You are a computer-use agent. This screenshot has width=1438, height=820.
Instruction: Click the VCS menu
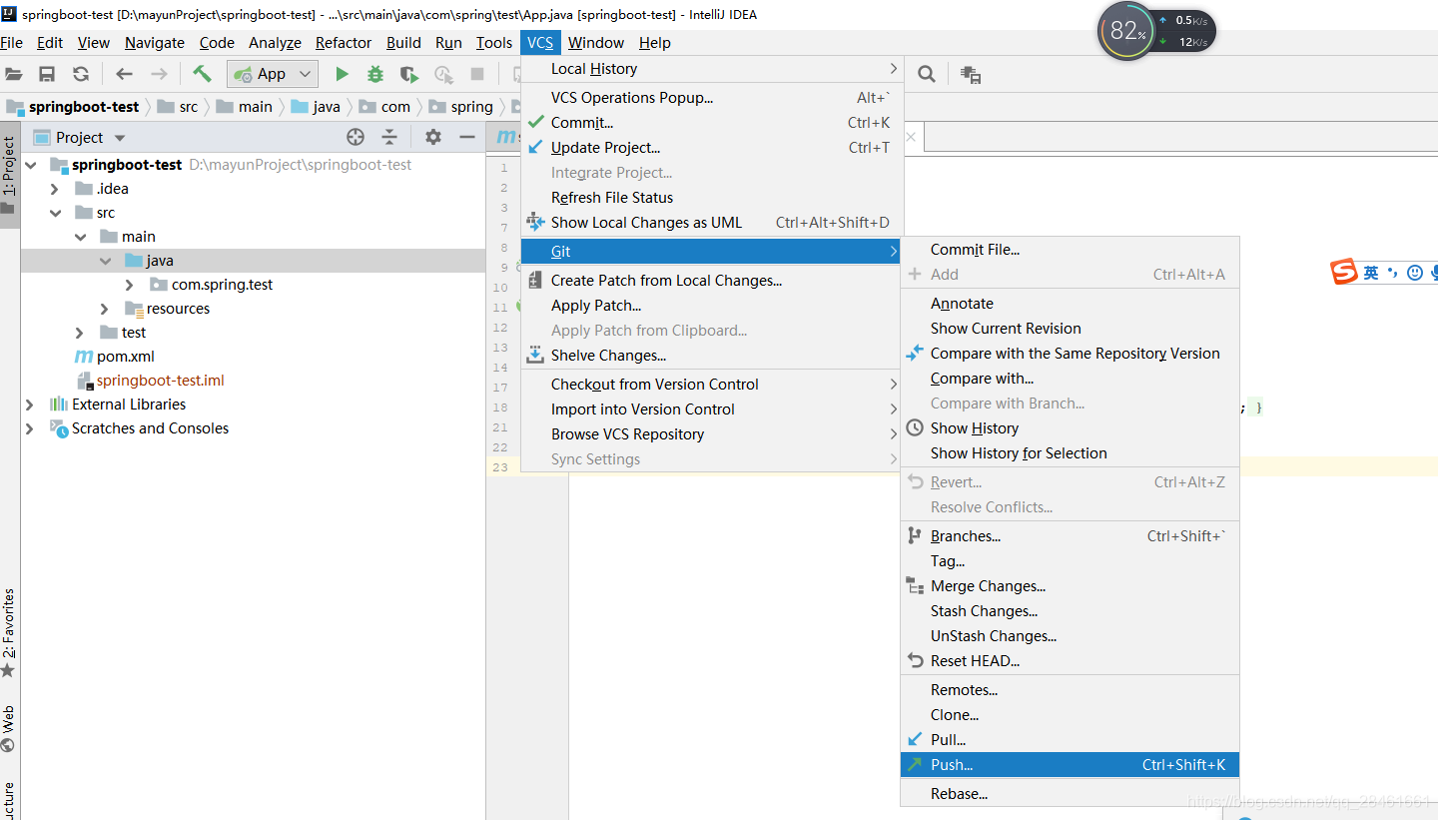click(x=540, y=43)
